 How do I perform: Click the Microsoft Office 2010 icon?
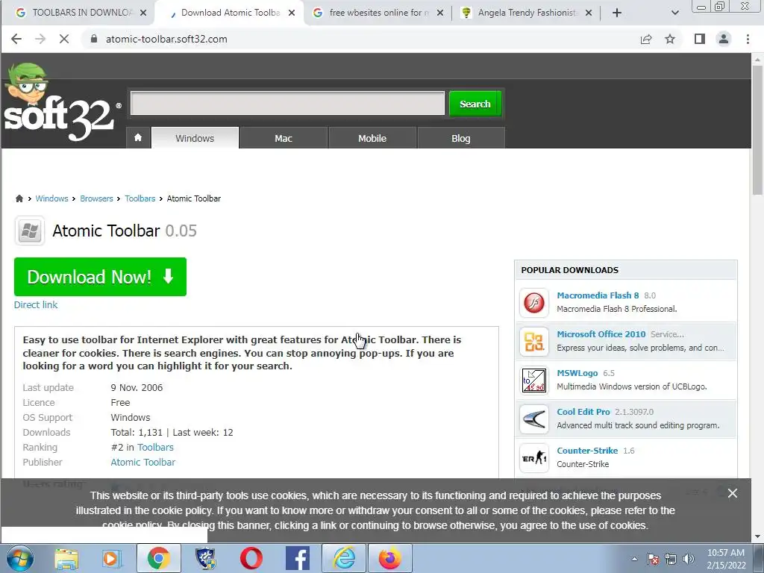click(x=534, y=342)
